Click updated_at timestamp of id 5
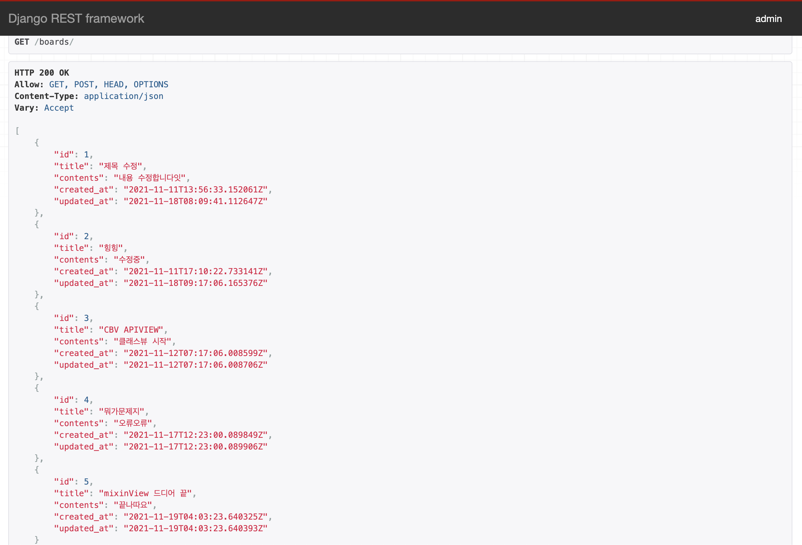This screenshot has height=545, width=802. click(x=195, y=529)
